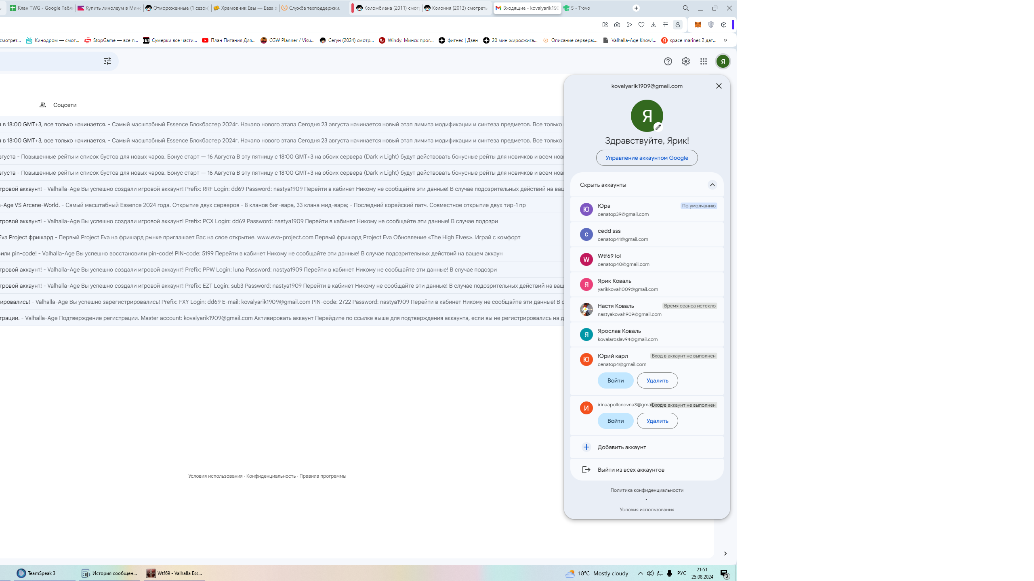The image size is (1034, 581).
Task: Click the MetaMask fox extension icon
Action: point(698,25)
